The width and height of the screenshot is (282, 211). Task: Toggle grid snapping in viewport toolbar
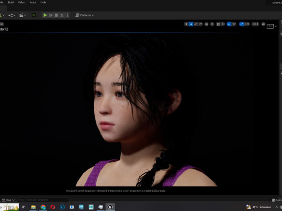(218, 24)
